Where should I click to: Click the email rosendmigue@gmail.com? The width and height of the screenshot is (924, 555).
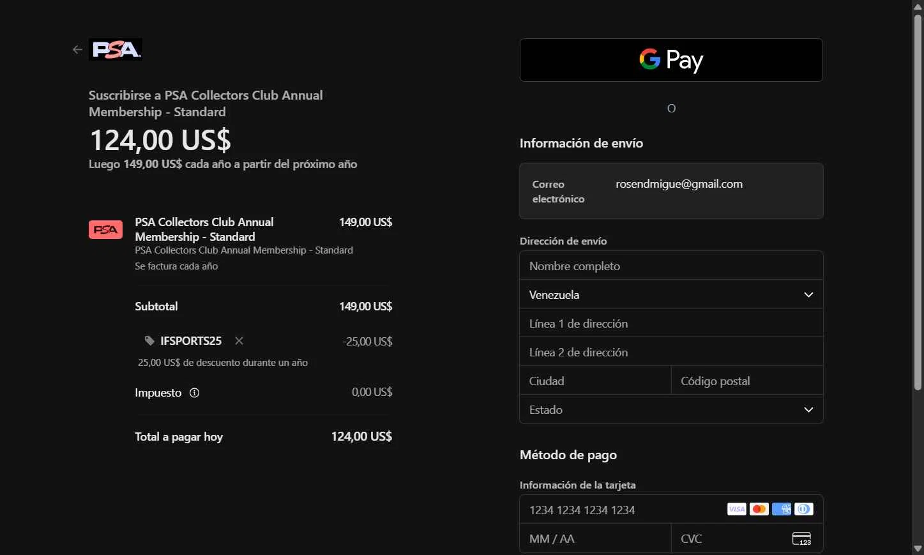point(679,184)
